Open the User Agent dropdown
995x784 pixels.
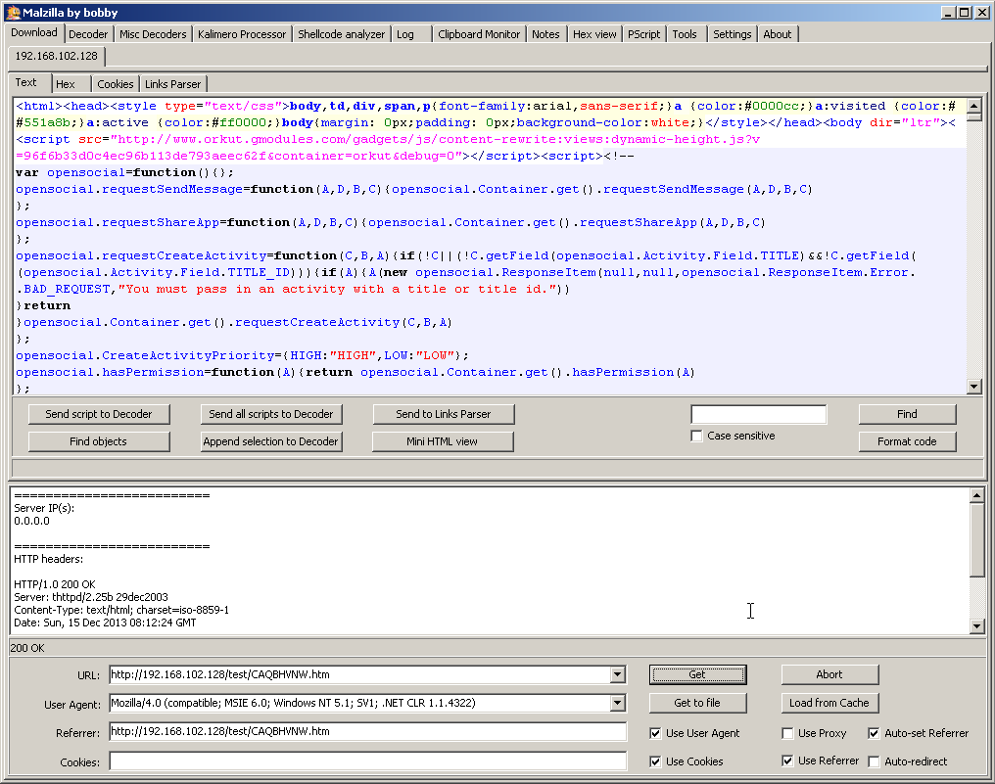tap(617, 703)
